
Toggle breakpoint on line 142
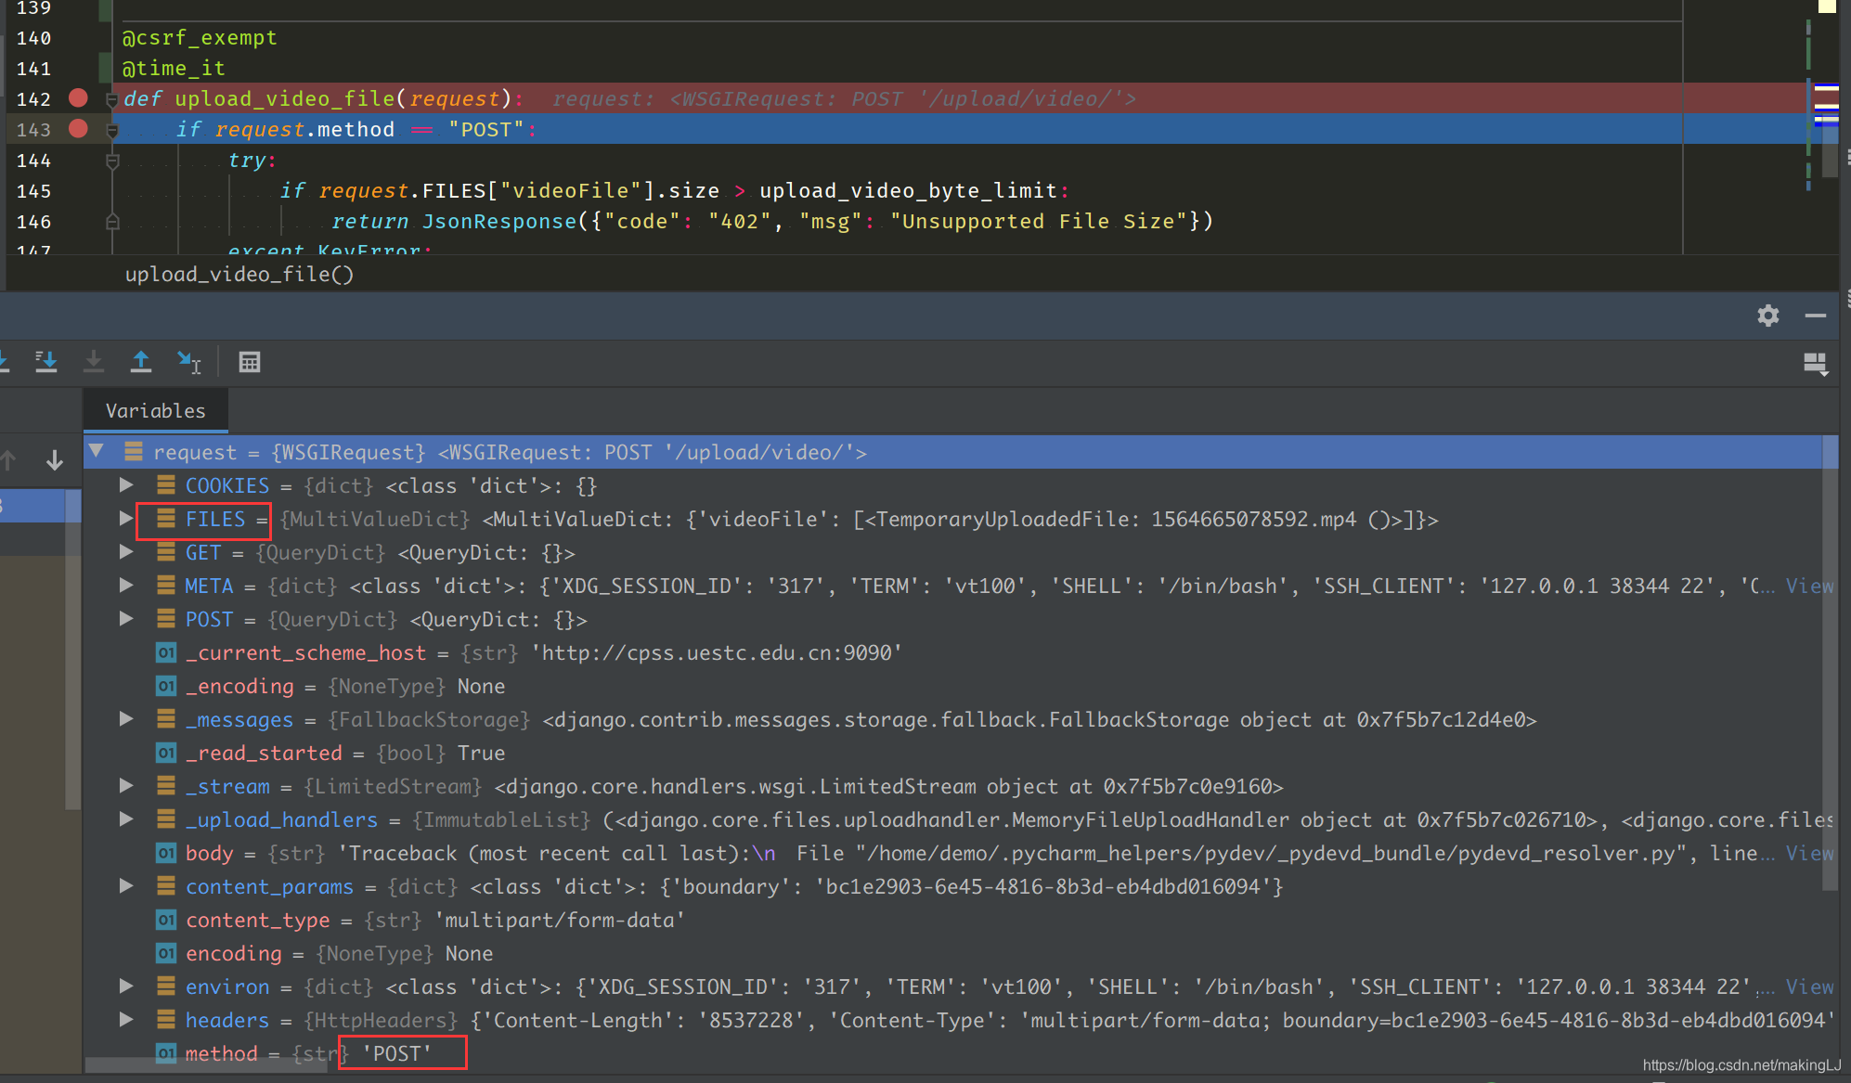click(78, 98)
